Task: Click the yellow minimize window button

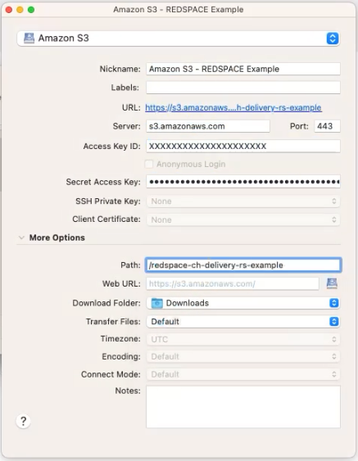Action: pyautogui.click(x=20, y=10)
